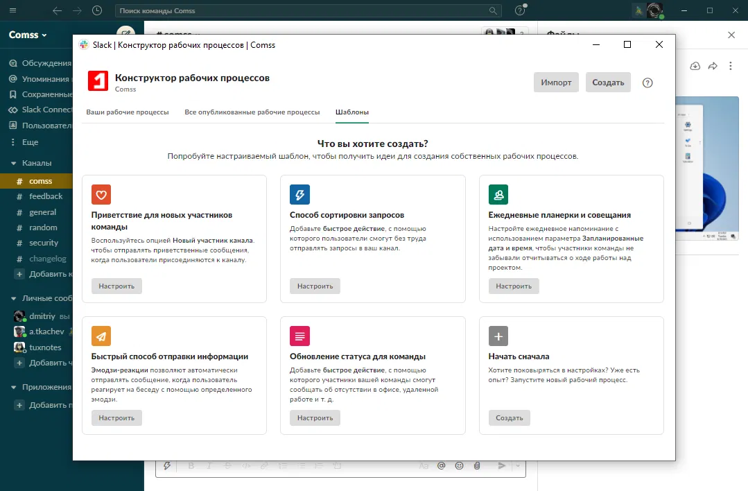Click the plus icon on Начать сначала card
The height and width of the screenshot is (491, 748).
click(x=498, y=336)
